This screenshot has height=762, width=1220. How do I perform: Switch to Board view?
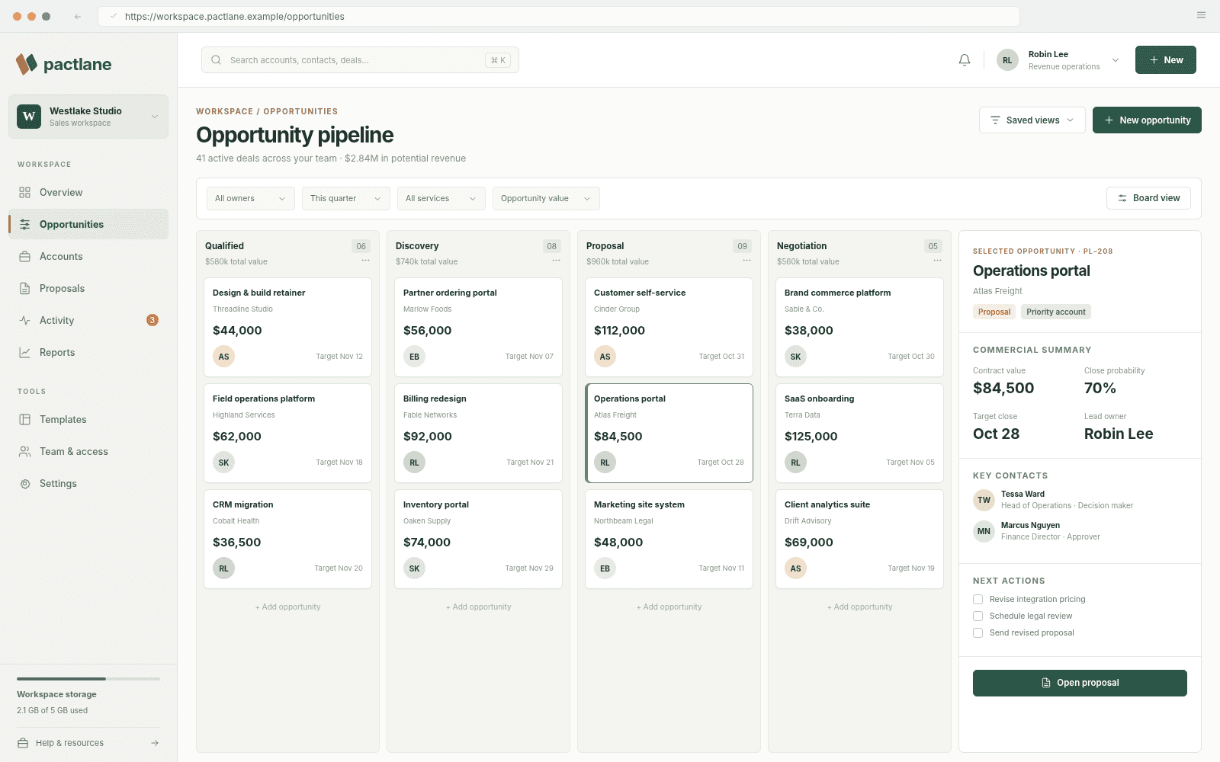pos(1148,198)
